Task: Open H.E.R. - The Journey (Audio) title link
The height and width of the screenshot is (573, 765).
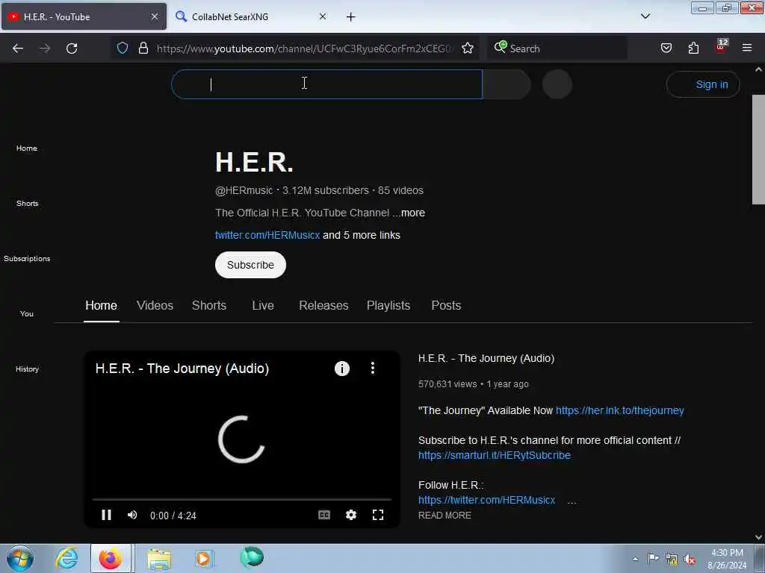Action: pyautogui.click(x=486, y=358)
